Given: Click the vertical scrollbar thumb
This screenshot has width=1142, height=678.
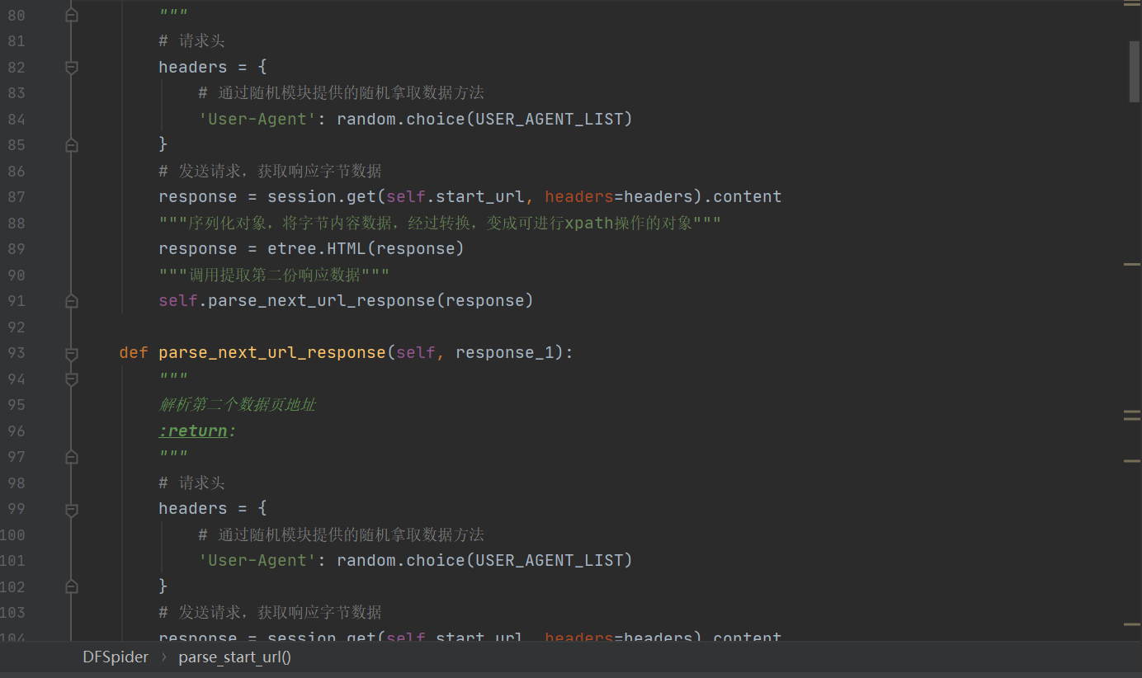Looking at the screenshot, I should [x=1134, y=71].
